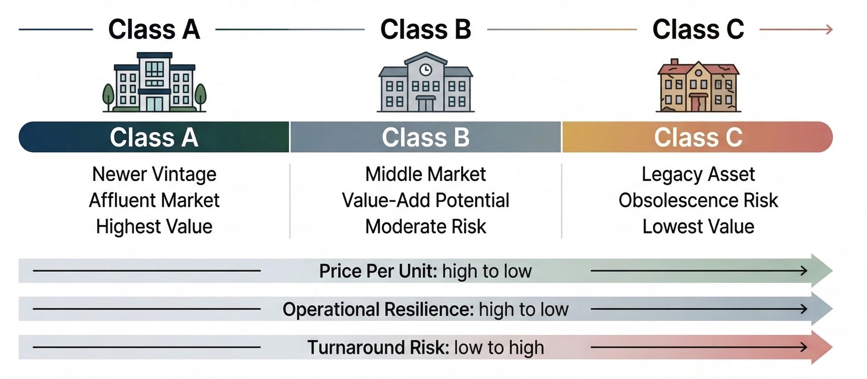The width and height of the screenshot is (867, 379).
Task: Click the gray Class B building icon
Action: (x=425, y=83)
